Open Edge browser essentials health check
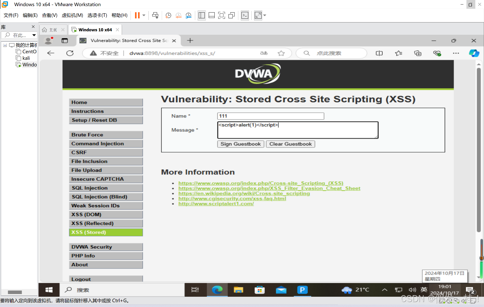The height and width of the screenshot is (307, 484). 437,53
